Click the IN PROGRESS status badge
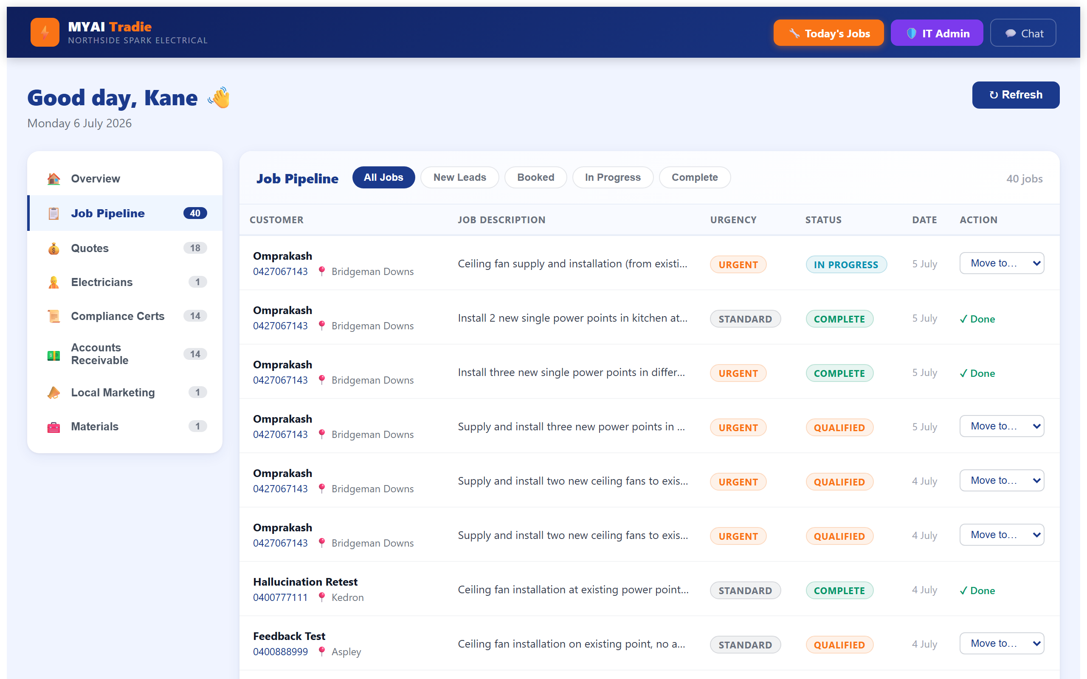Viewport: 1087px width, 679px height. 846,264
